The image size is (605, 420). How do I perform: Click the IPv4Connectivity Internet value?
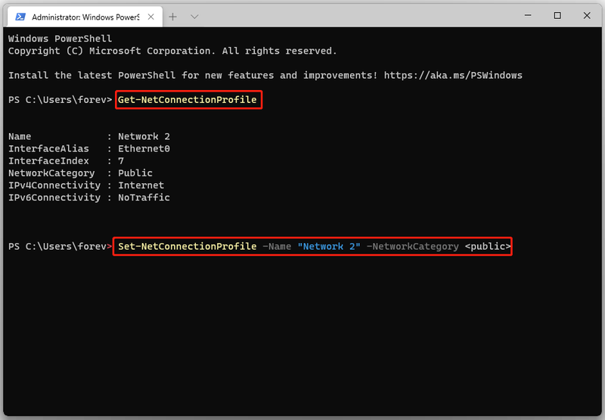[141, 185]
